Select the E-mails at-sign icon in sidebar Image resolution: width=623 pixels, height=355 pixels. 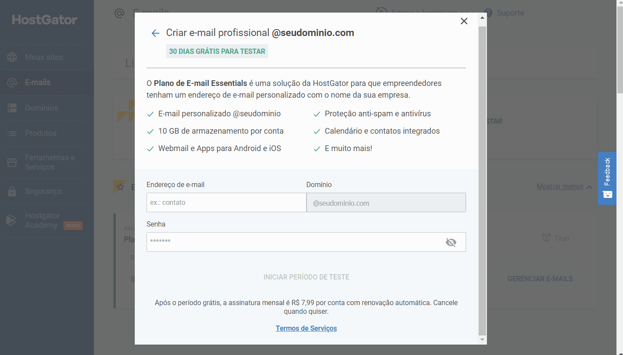tap(12, 82)
